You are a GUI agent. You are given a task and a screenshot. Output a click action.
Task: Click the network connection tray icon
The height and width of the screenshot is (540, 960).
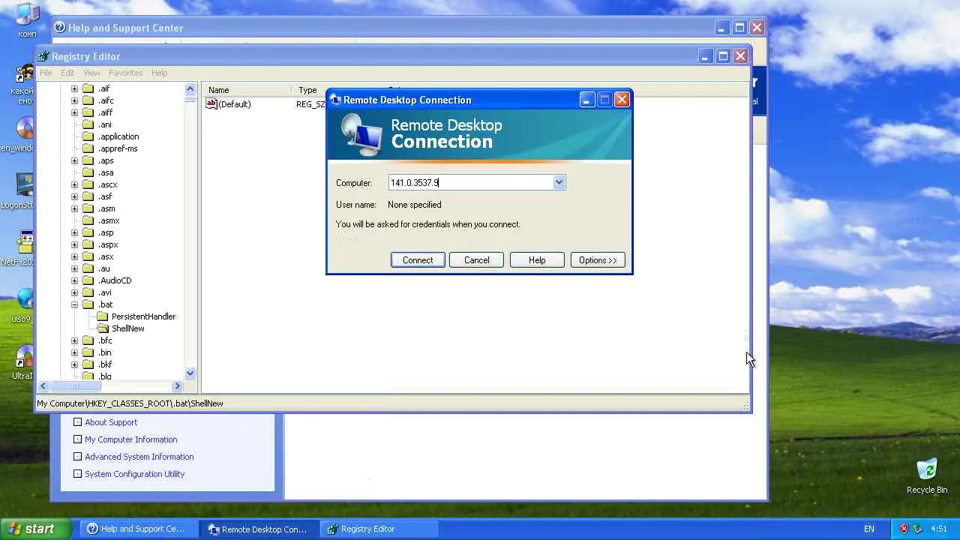[x=918, y=529]
